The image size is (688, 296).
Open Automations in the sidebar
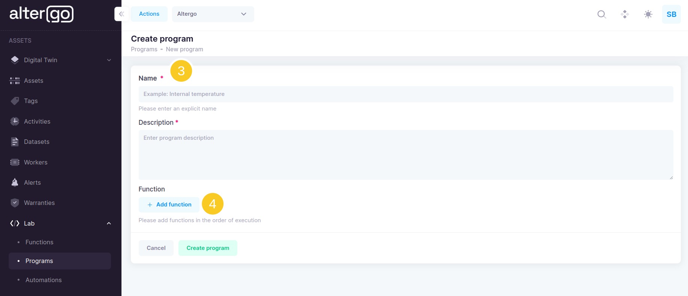pos(43,280)
